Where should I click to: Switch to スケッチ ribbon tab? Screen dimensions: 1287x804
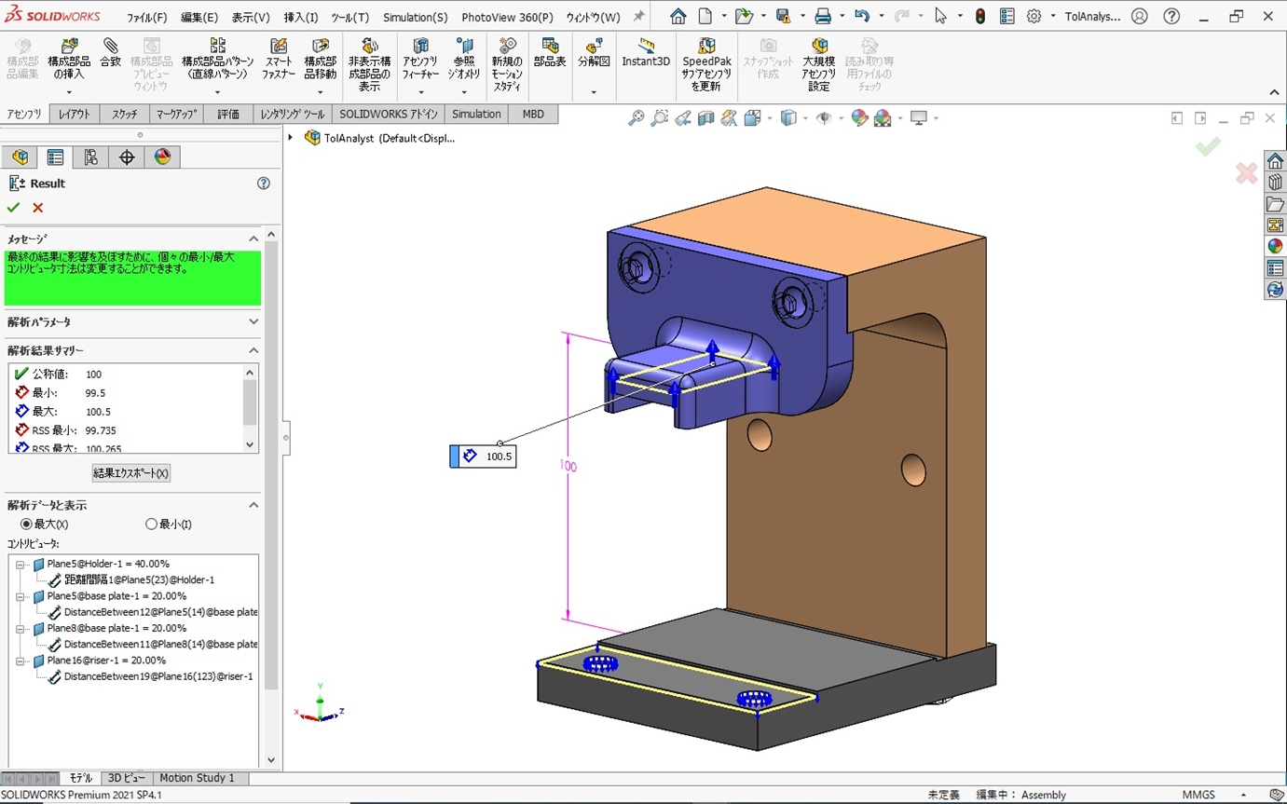click(x=124, y=114)
